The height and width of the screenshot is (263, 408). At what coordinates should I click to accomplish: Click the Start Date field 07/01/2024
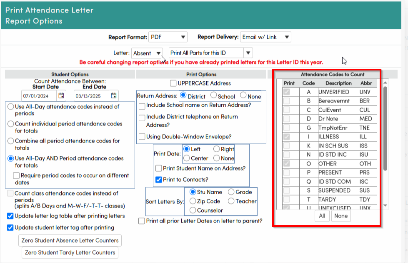tap(39, 96)
